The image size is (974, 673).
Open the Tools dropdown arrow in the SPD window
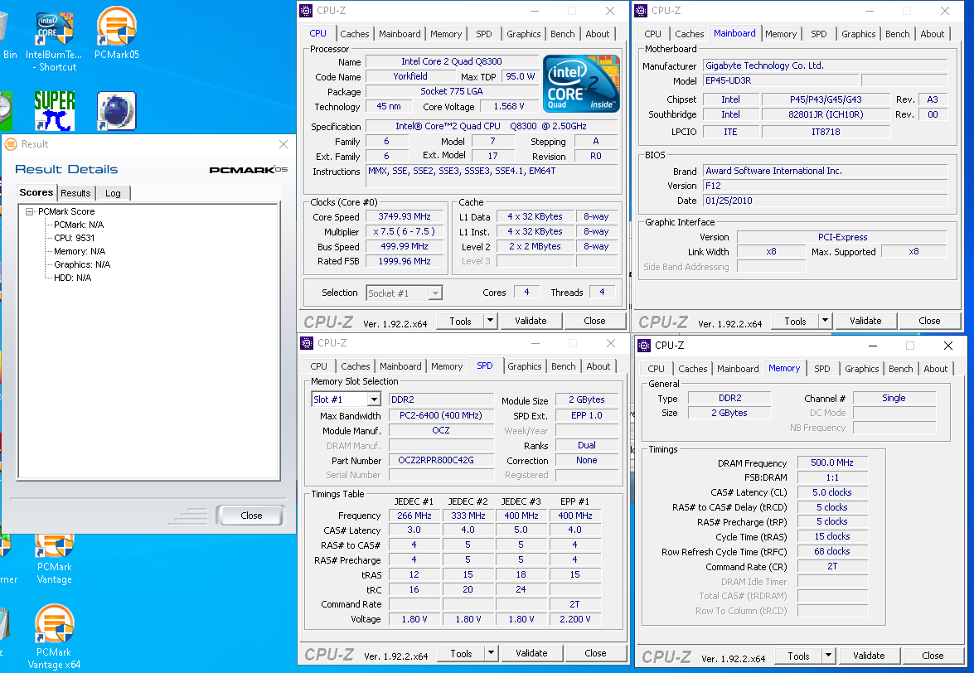[x=491, y=653]
